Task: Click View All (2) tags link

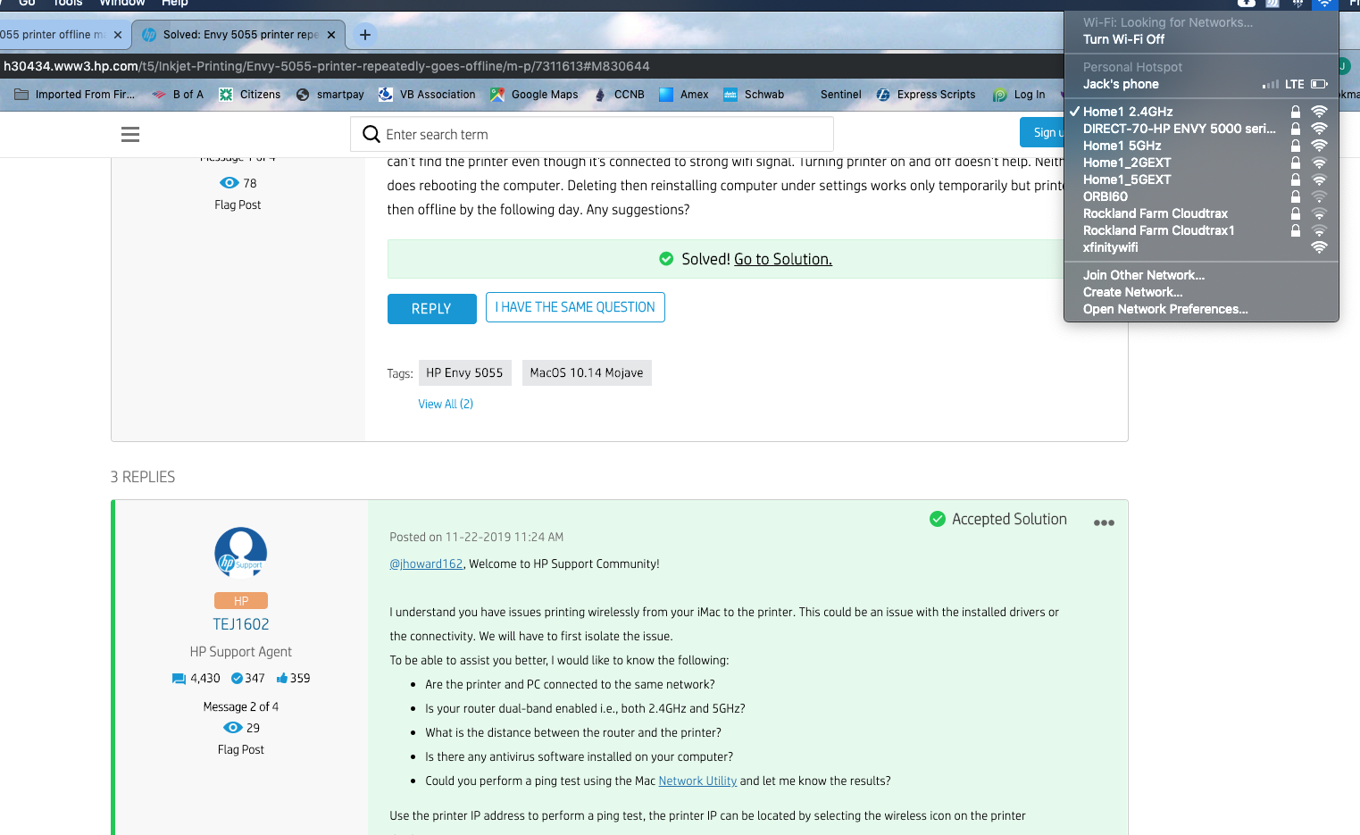Action: tap(446, 405)
